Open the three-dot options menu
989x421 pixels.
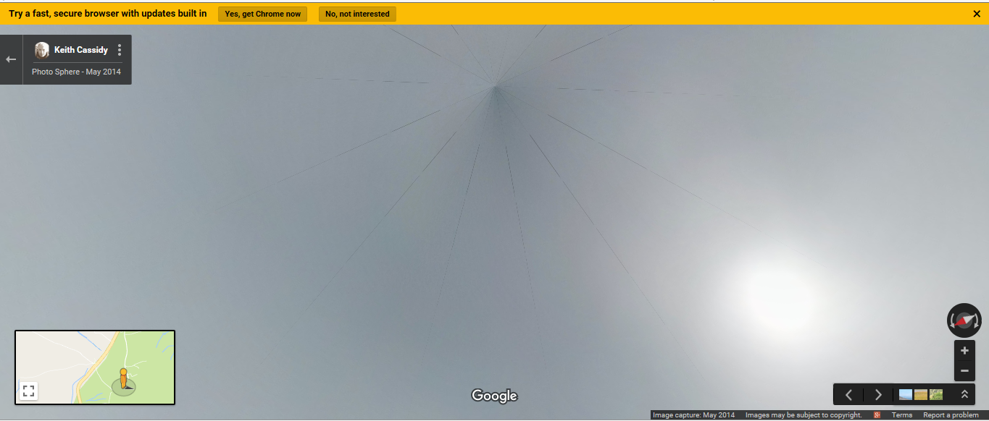click(120, 50)
